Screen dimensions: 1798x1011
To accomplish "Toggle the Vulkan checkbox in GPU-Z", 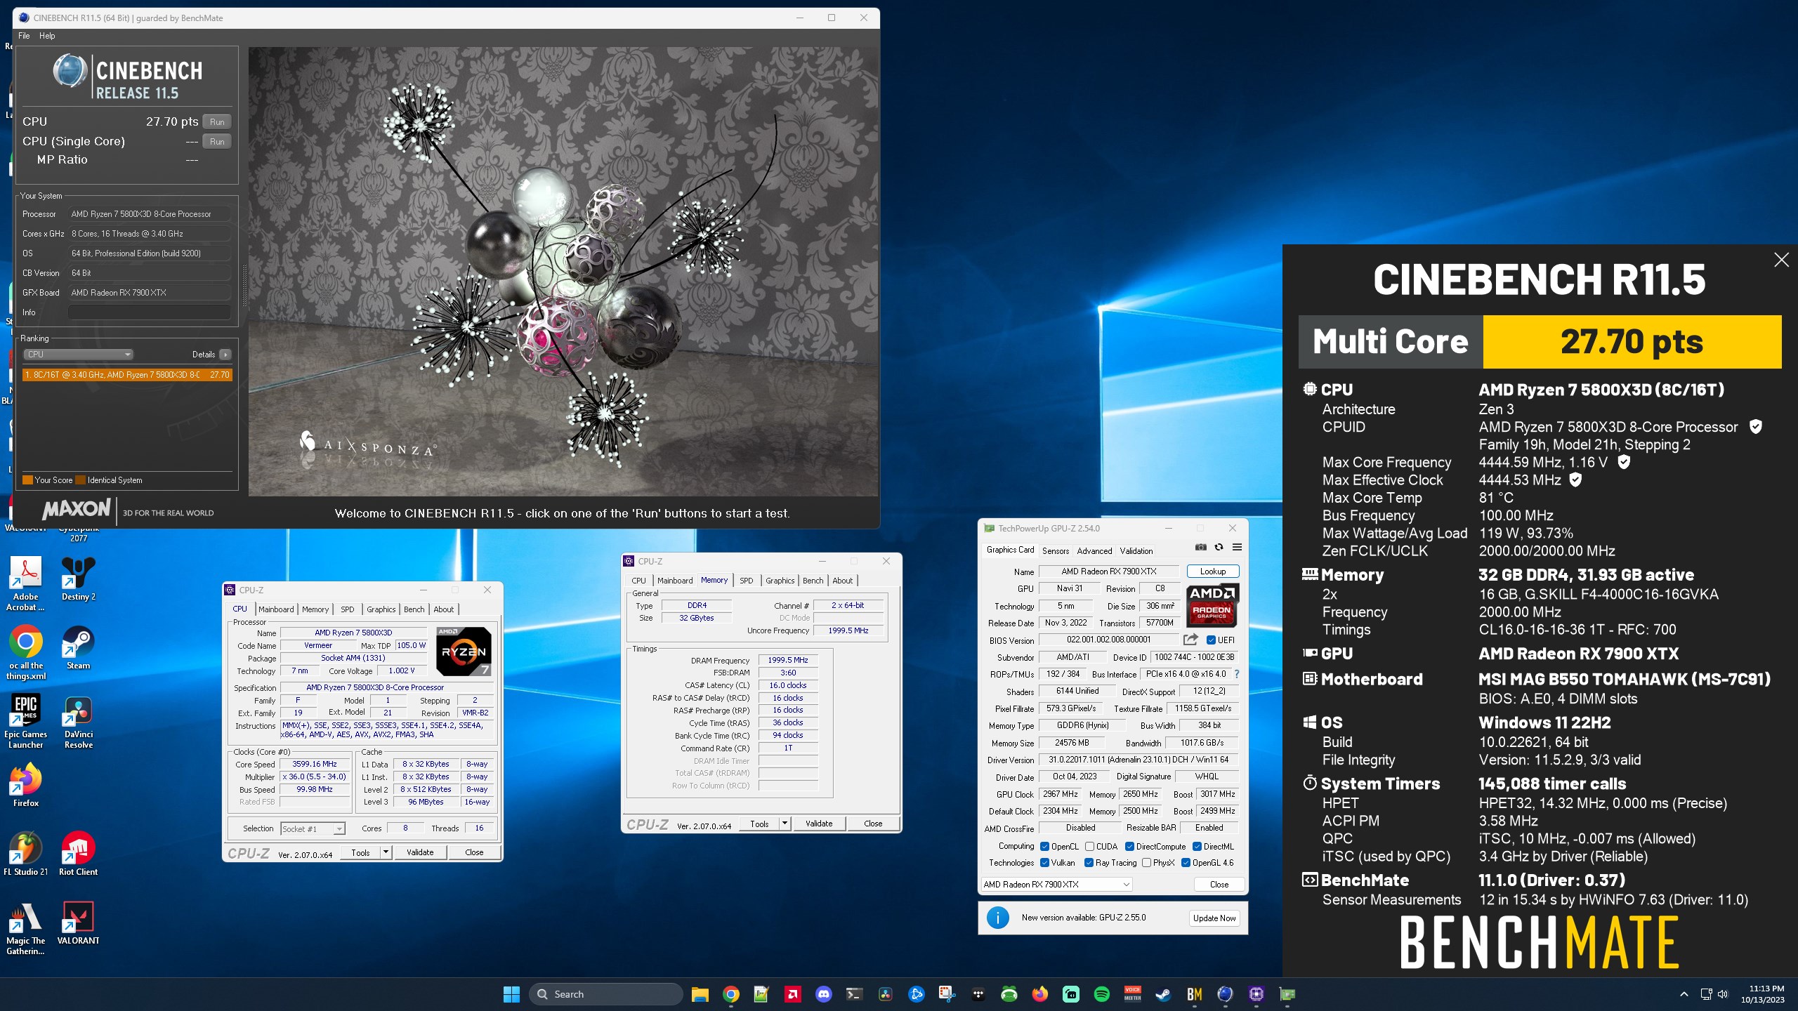I will click(x=1044, y=863).
